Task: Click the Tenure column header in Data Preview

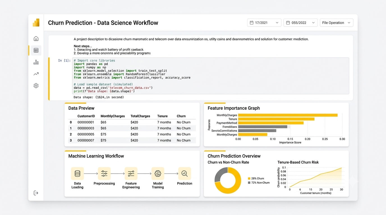Action: 162,116
